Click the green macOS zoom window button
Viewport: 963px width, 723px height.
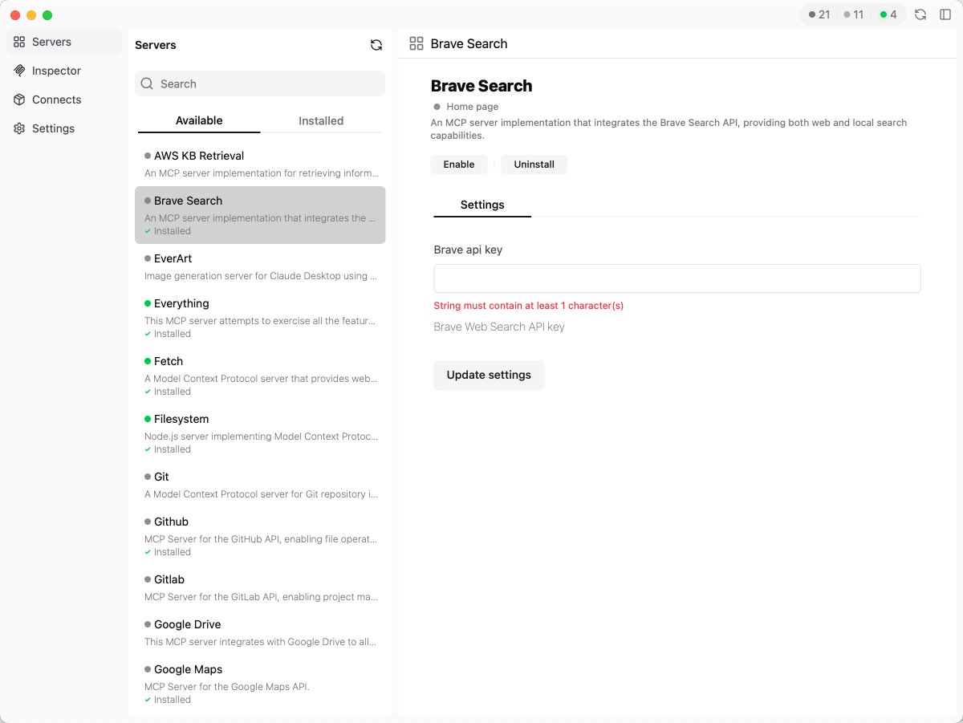[47, 15]
